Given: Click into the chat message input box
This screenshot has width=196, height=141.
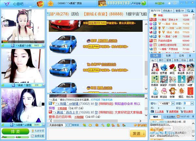Looking at the screenshot, I should point(89,134).
